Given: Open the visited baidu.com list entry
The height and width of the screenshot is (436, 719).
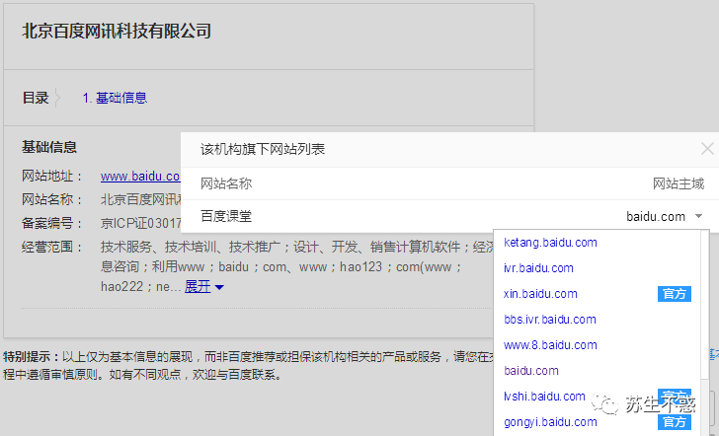Looking at the screenshot, I should coord(531,371).
